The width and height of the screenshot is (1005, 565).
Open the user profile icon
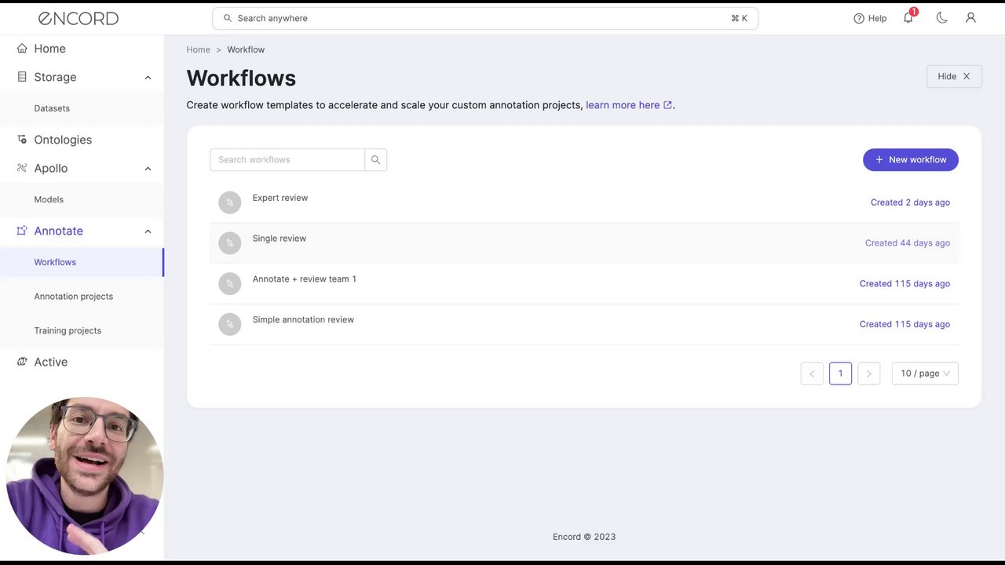click(970, 18)
